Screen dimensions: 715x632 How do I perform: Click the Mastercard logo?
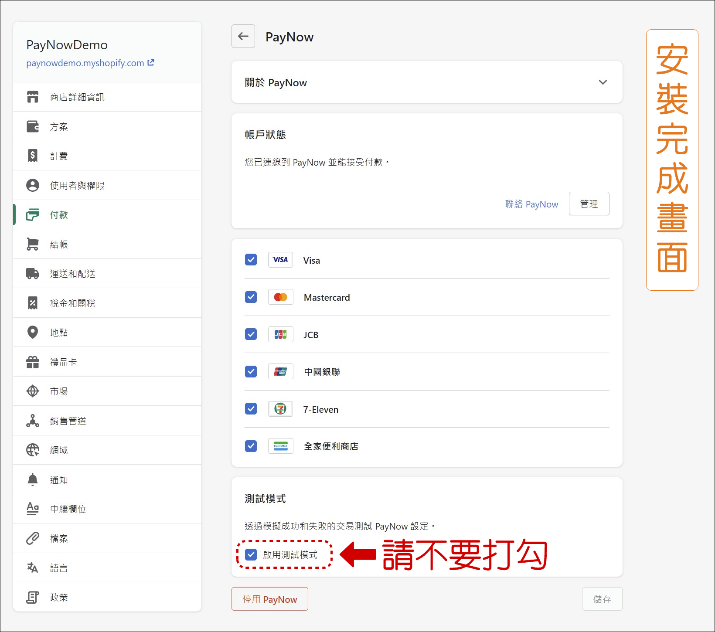[x=280, y=297]
